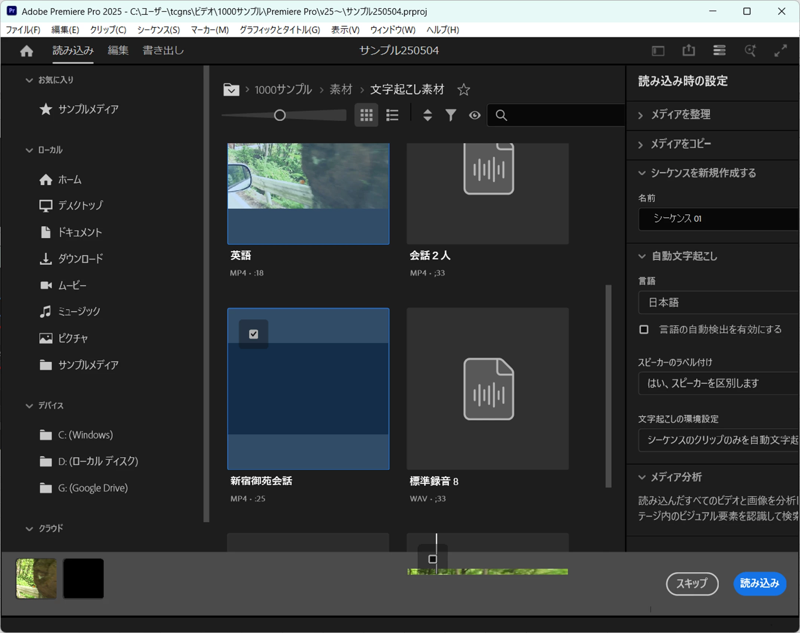Screen dimensions: 800x633
Task: Uncheck the 新宿御苑会話 clip checkbox
Action: point(253,334)
